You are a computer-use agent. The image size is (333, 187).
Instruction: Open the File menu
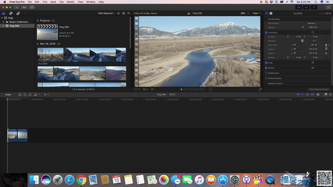coord(30,2)
